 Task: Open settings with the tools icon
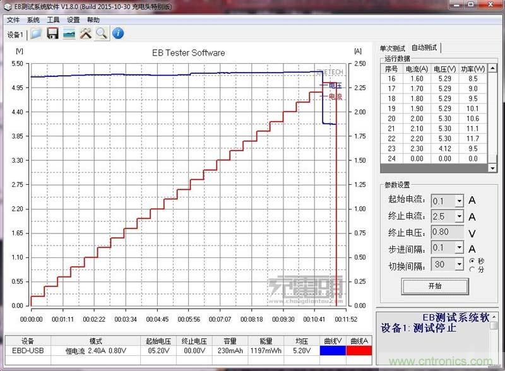(x=86, y=33)
